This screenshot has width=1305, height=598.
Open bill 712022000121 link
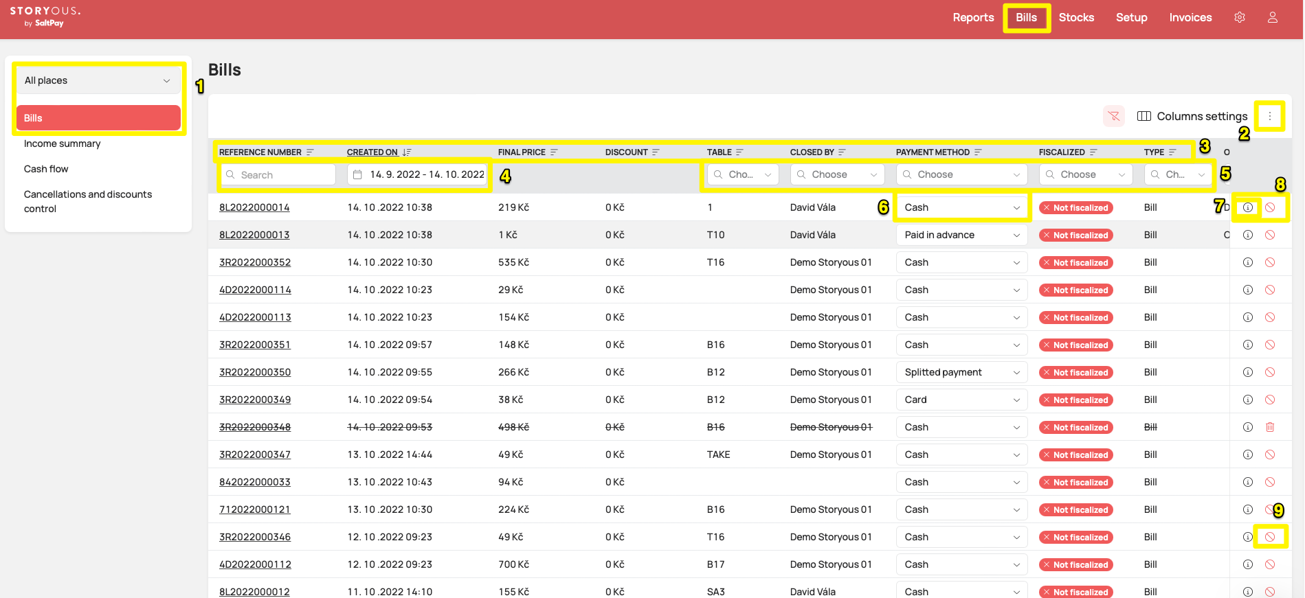[x=255, y=509]
